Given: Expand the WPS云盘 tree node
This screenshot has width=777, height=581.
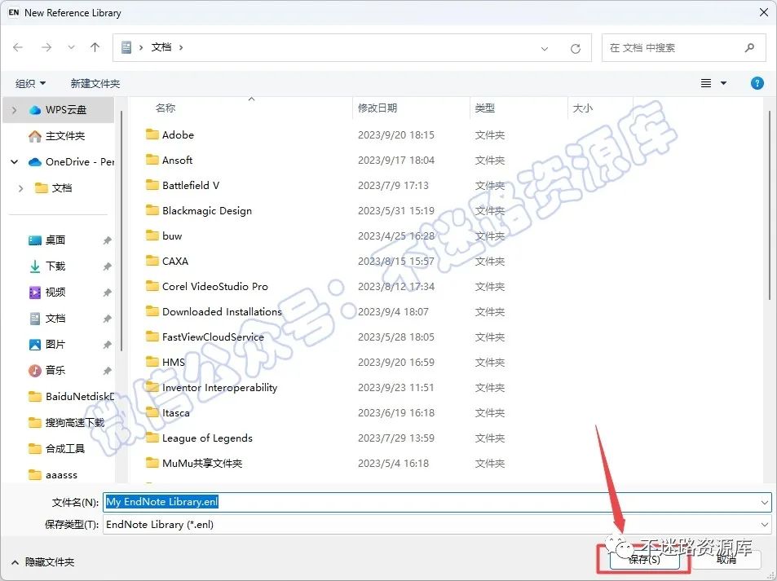Looking at the screenshot, I should (14, 110).
